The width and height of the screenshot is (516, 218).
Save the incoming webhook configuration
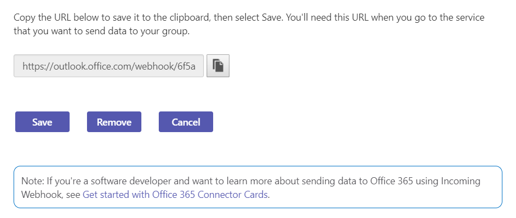click(42, 122)
